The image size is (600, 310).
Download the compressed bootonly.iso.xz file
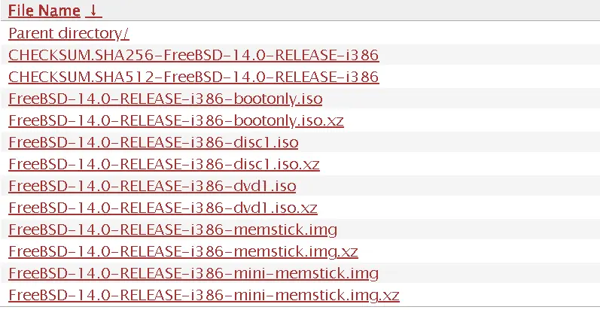pos(176,121)
